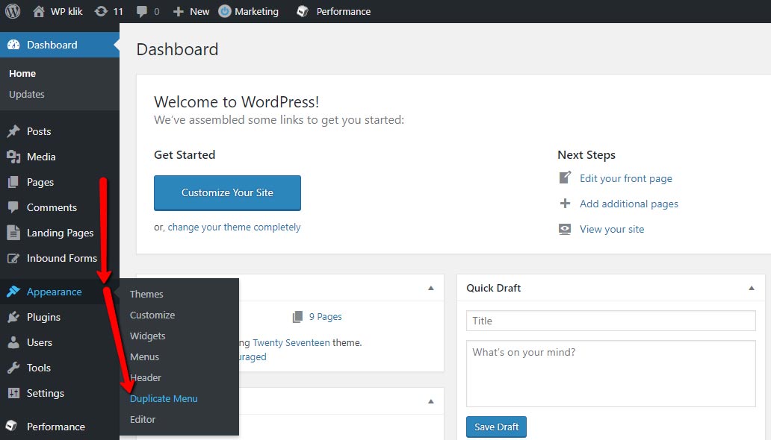
Task: Click the Save Draft button
Action: [x=496, y=427]
